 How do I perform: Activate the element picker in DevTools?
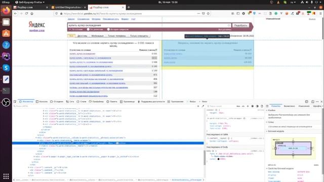click(x=15, y=102)
